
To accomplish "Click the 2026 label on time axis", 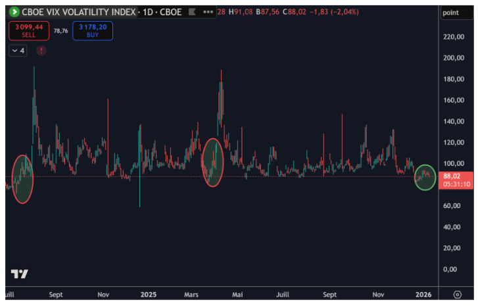I will [x=423, y=295].
